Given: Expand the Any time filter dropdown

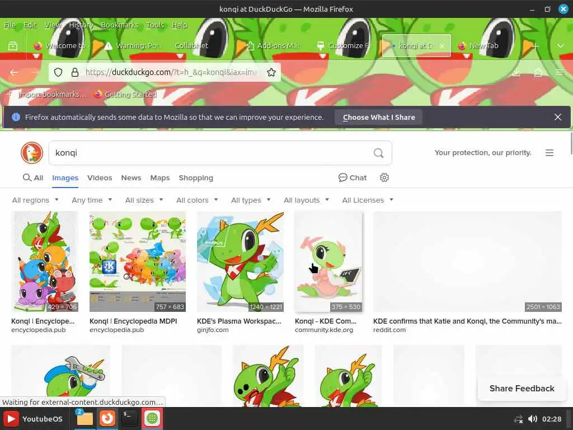Looking at the screenshot, I should (92, 200).
